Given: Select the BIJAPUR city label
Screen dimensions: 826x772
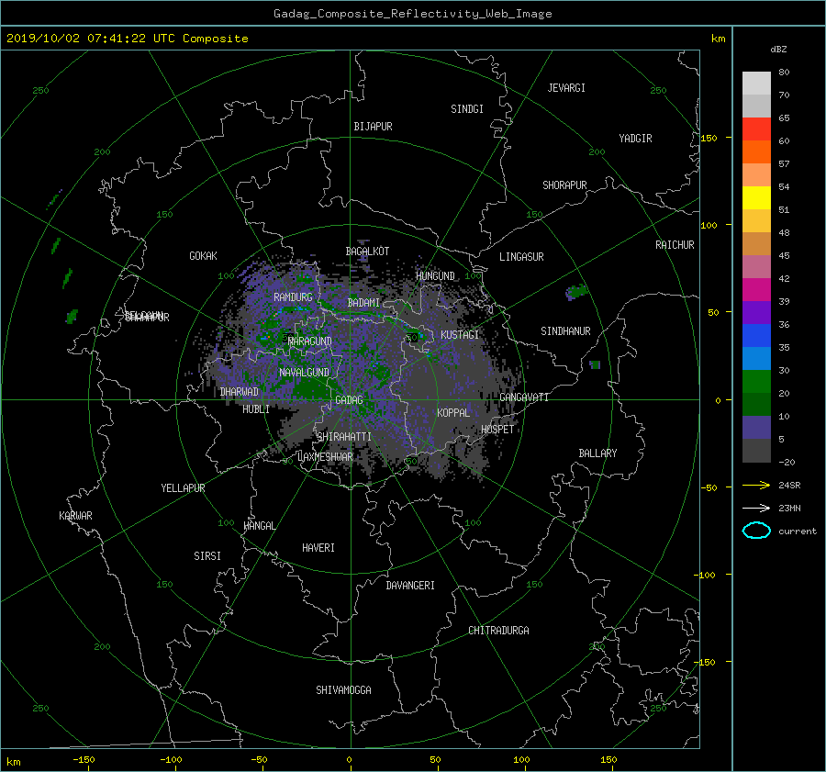Looking at the screenshot, I should [373, 127].
